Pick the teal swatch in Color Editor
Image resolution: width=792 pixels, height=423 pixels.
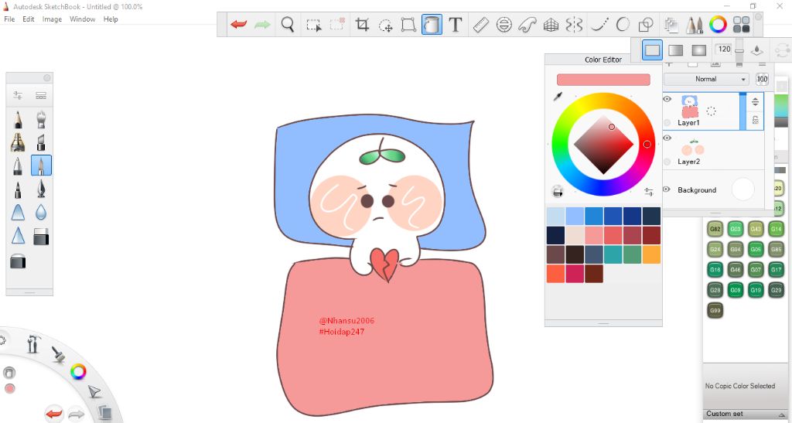tap(613, 254)
